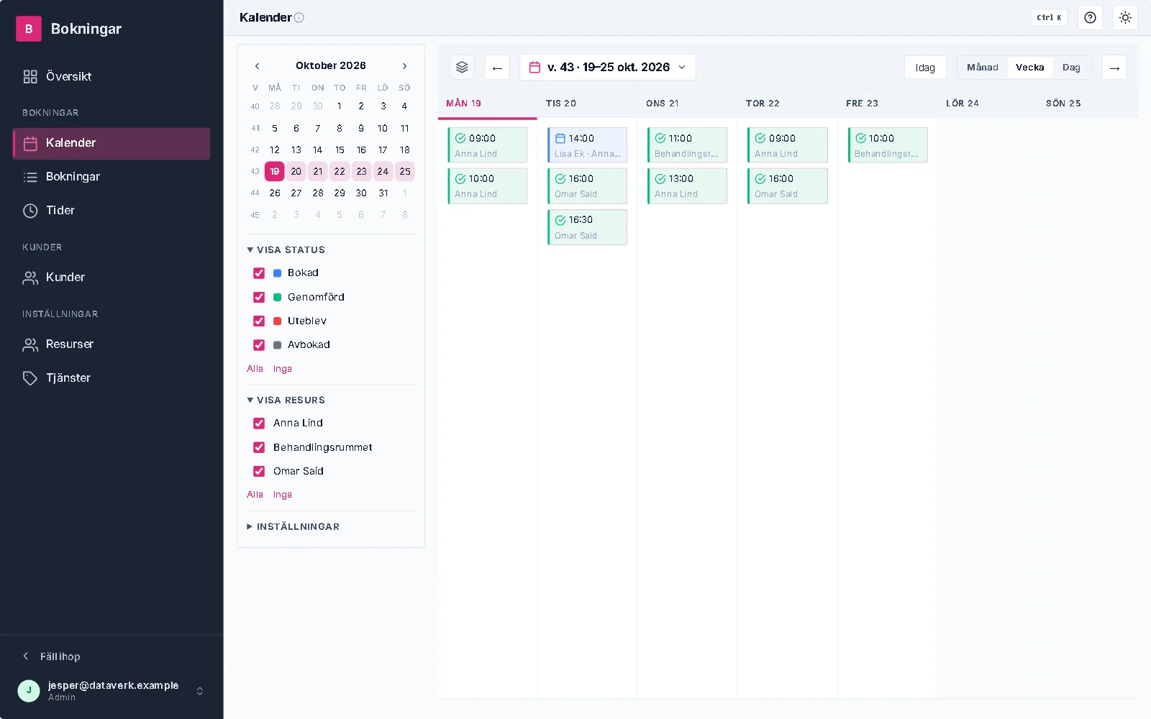Uncheck the Omar Said resource checkbox
Screen dimensions: 1151x719
(259, 472)
